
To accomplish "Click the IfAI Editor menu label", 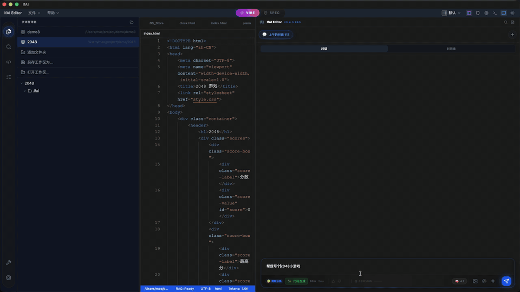I will point(13,13).
